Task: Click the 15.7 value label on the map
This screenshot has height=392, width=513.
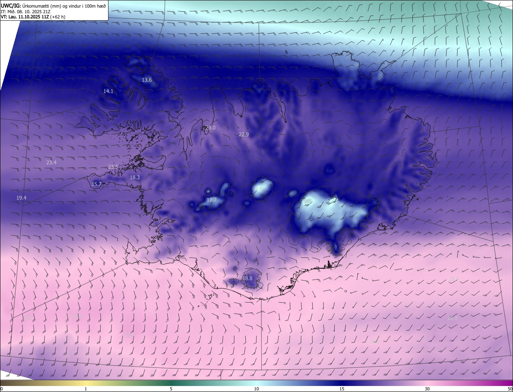Action: (x=97, y=184)
